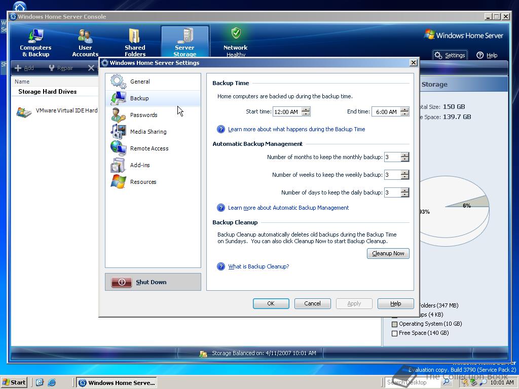Click the Internet Explorer quick launch icon

52,382
